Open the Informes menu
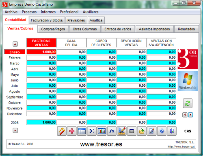 click(x=48, y=12)
